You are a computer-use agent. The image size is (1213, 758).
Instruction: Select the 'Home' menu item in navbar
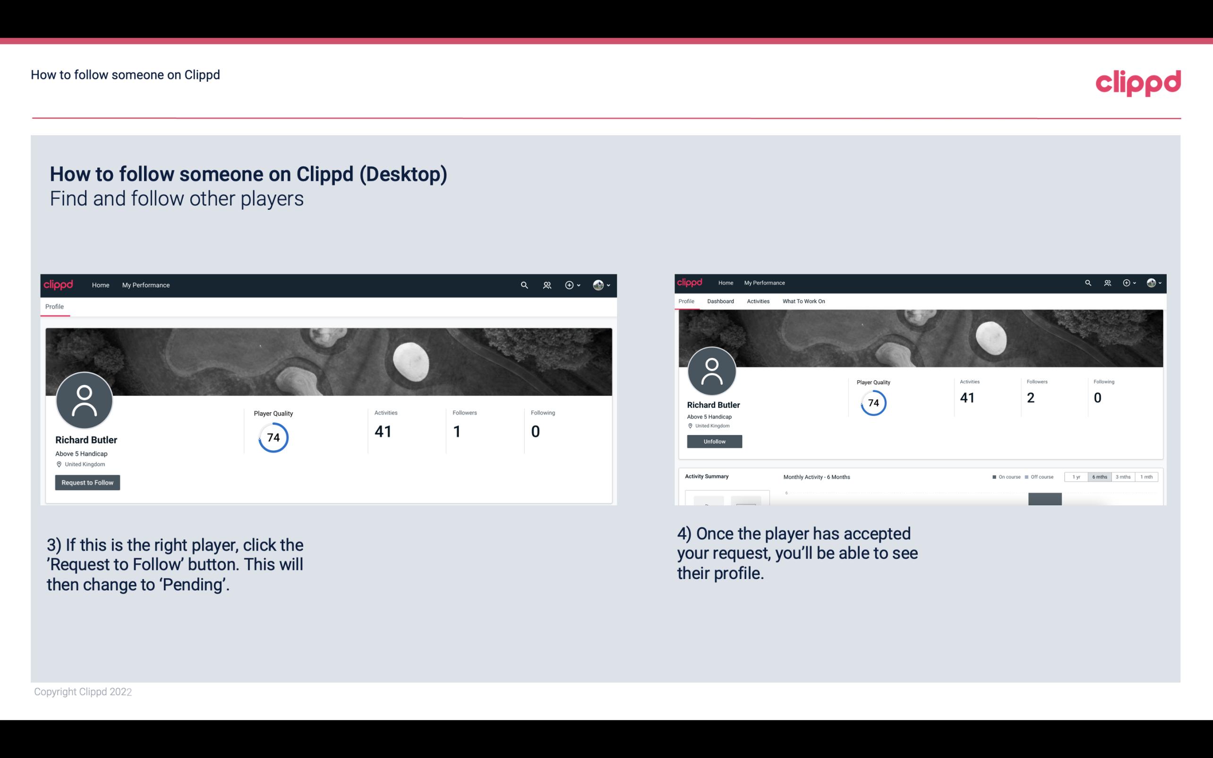point(99,285)
